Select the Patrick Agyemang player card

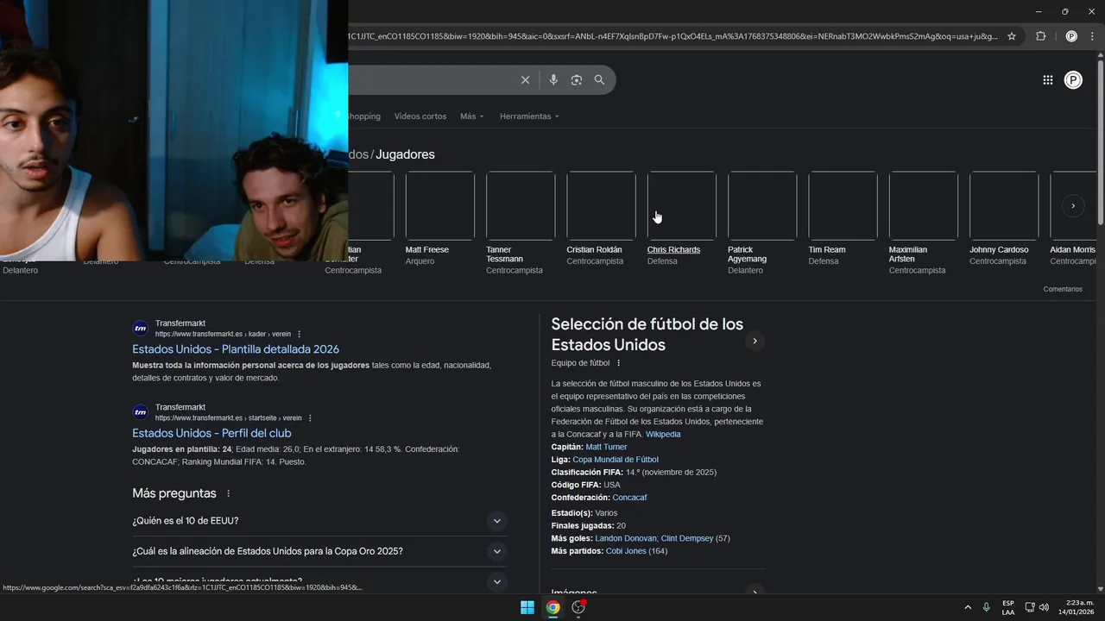pos(761,223)
